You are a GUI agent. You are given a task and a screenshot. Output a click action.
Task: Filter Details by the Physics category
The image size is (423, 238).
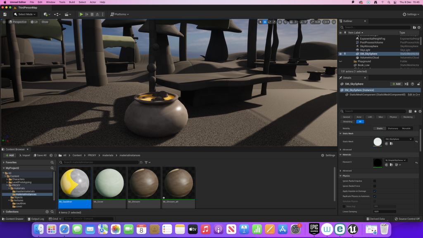[x=393, y=117]
